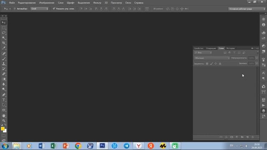The height and width of the screenshot is (150, 267).
Task: Open the Файл menu
Action: point(12,3)
